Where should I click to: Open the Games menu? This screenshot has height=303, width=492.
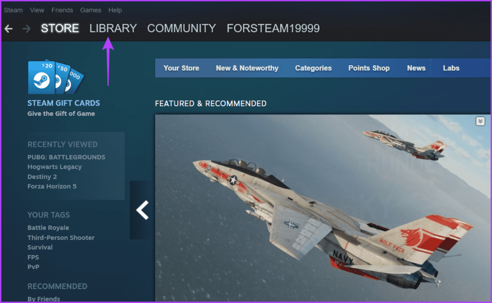tap(91, 10)
